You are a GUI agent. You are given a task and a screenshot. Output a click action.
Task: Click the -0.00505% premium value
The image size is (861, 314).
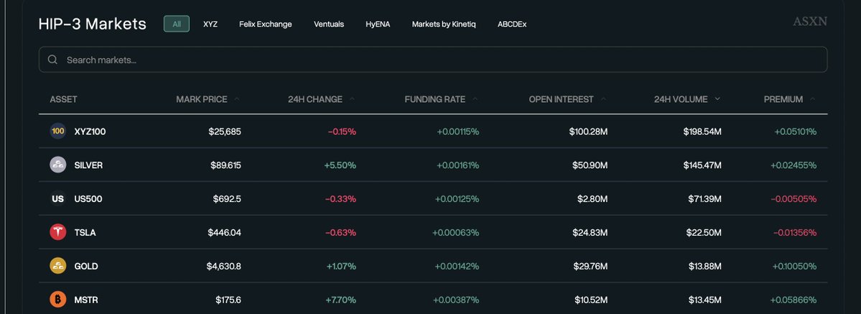(793, 198)
